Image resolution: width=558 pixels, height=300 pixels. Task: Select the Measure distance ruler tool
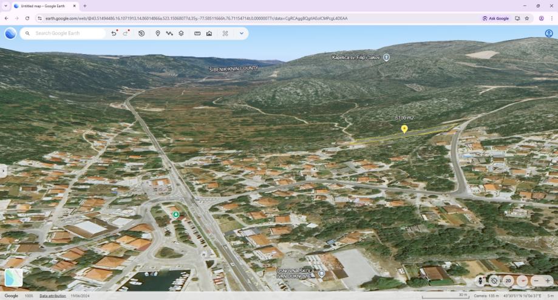197,33
